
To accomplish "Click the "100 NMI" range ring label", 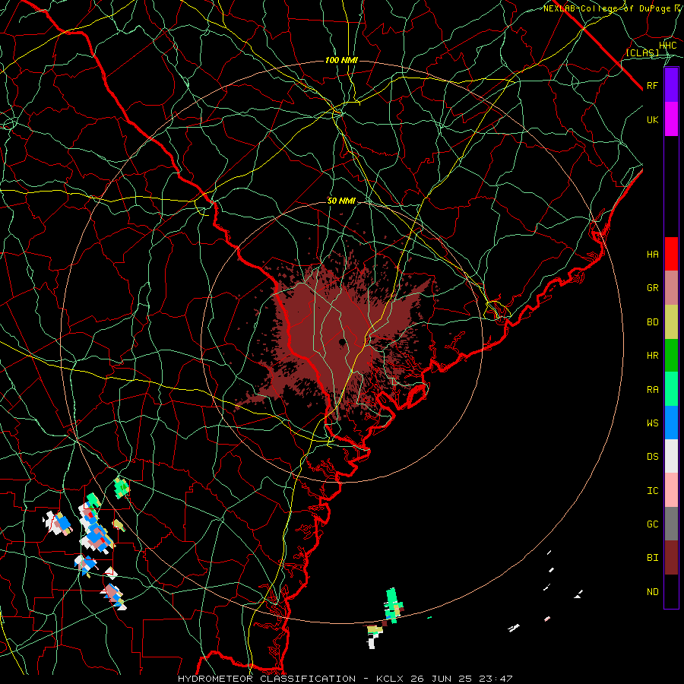I will (341, 60).
